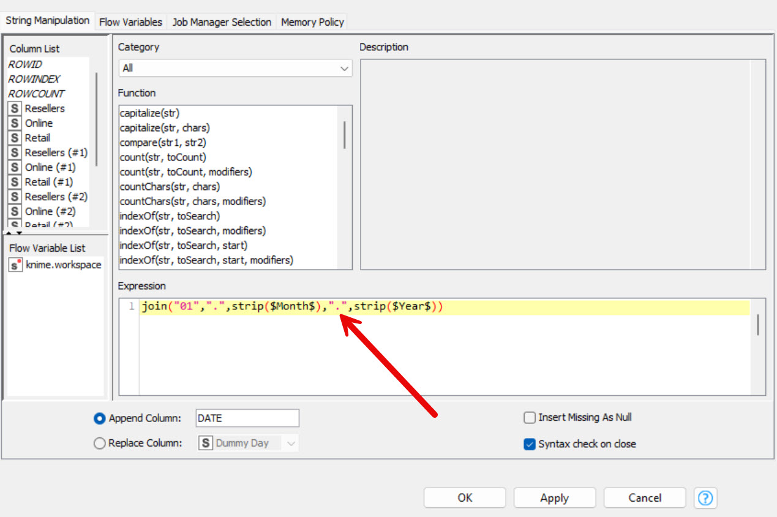Click the Online (#2) column icon
777x517 pixels.
14,211
